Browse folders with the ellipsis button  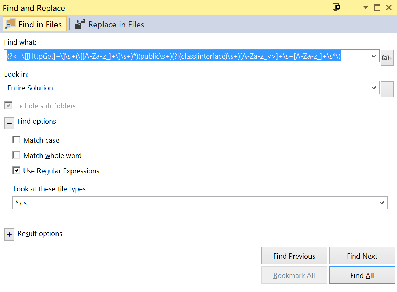(x=387, y=90)
